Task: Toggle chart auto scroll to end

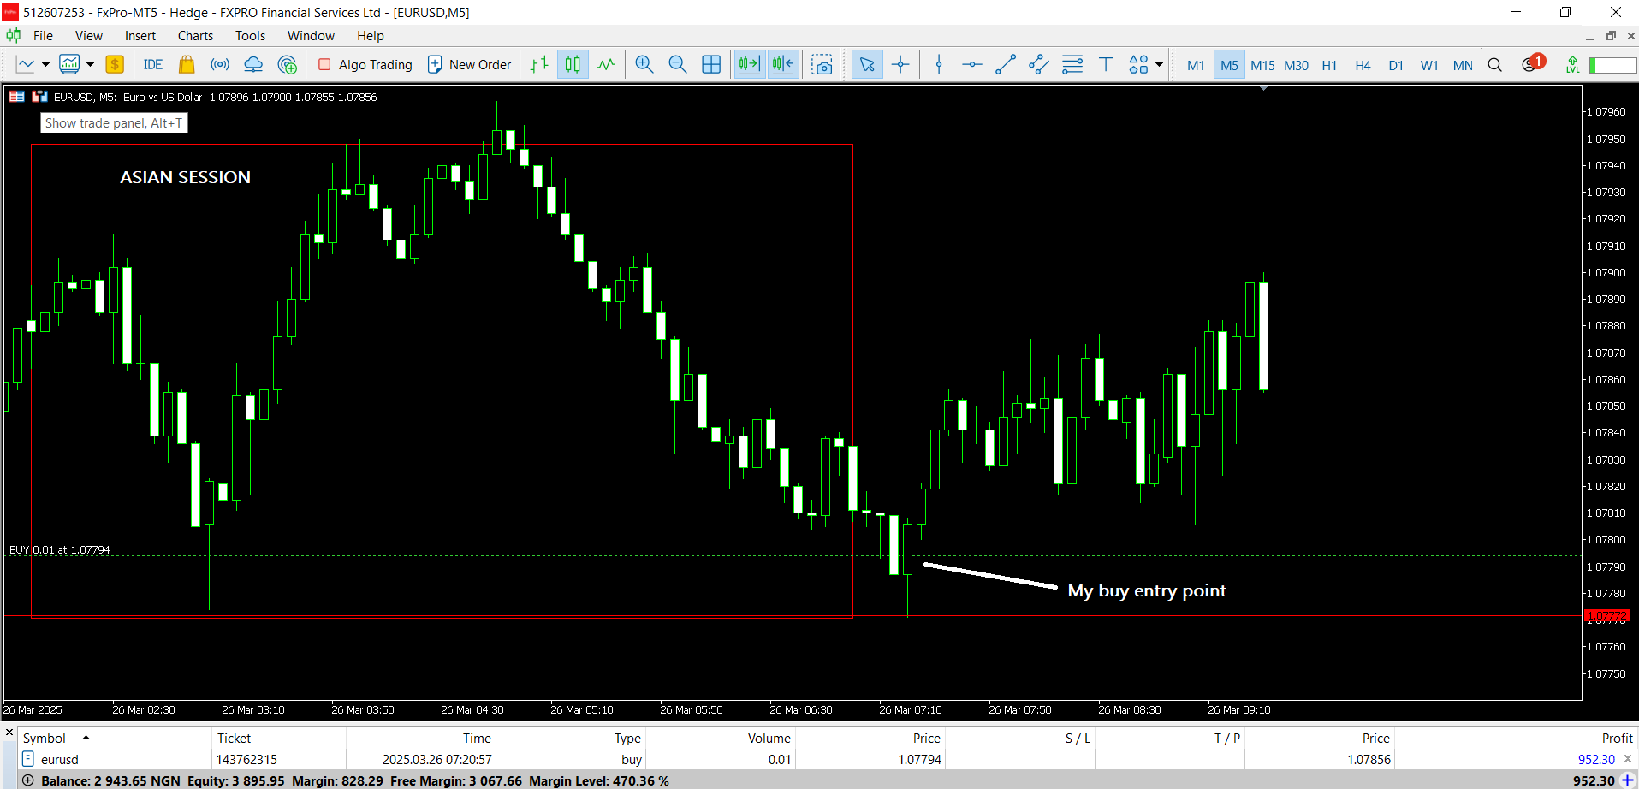Action: [749, 65]
